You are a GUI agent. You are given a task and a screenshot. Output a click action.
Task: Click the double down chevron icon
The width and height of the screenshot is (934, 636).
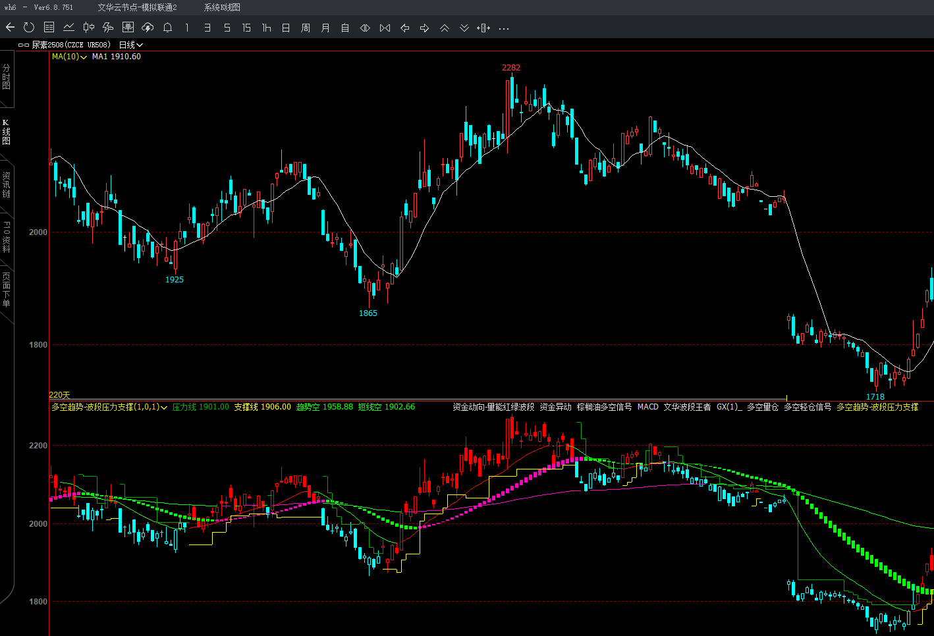tap(464, 28)
